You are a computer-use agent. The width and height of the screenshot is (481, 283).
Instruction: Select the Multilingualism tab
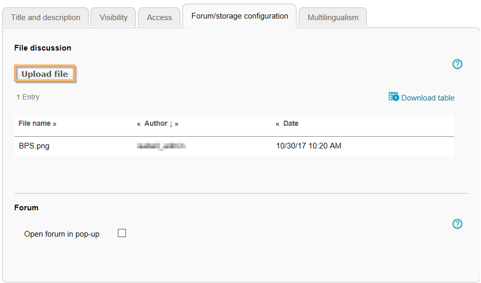(333, 18)
